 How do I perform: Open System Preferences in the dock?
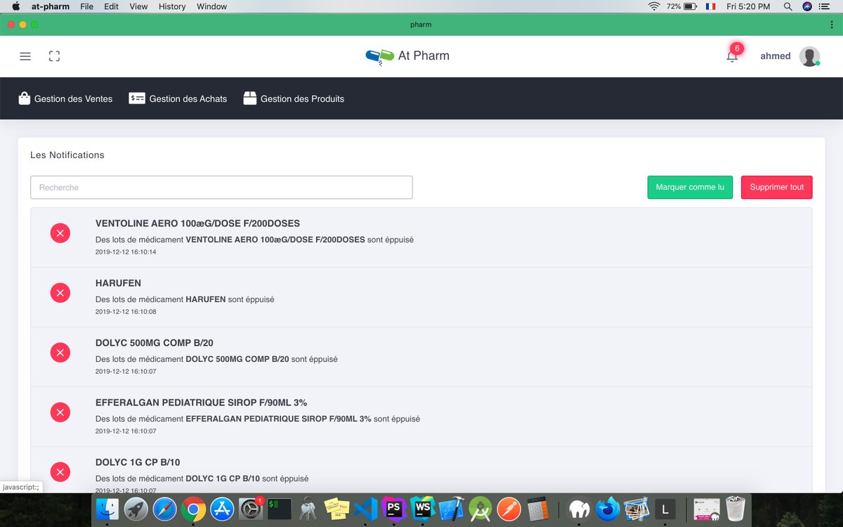coord(251,509)
